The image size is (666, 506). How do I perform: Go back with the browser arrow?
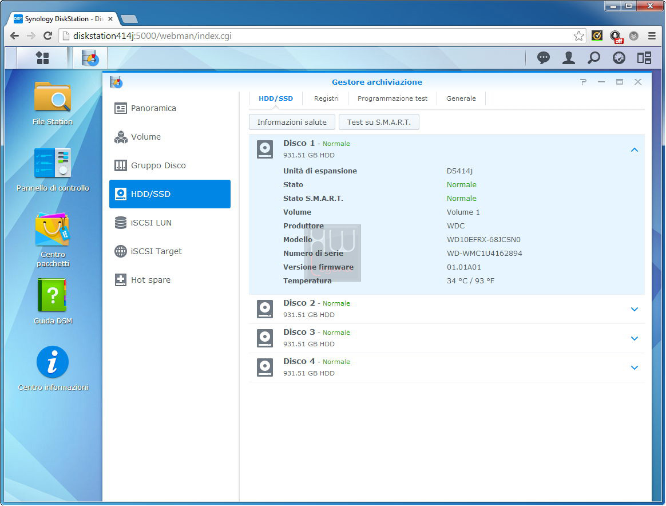pyautogui.click(x=14, y=35)
